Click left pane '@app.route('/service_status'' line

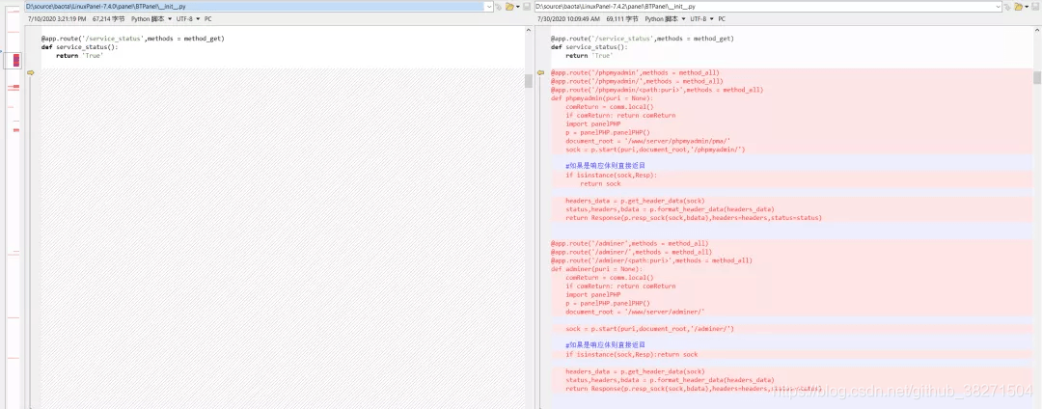(132, 39)
